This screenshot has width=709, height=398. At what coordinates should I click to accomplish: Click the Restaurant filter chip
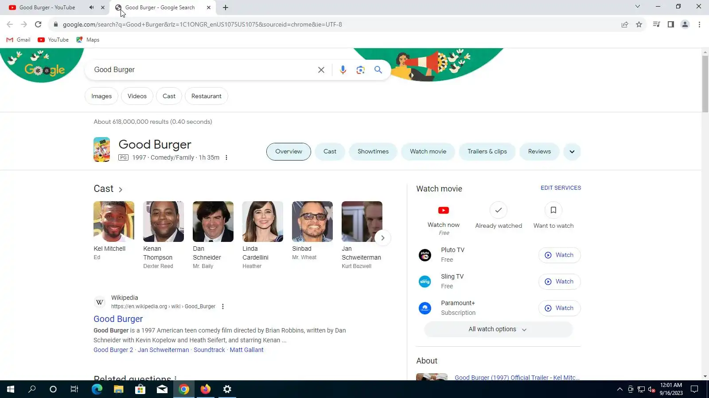(206, 96)
